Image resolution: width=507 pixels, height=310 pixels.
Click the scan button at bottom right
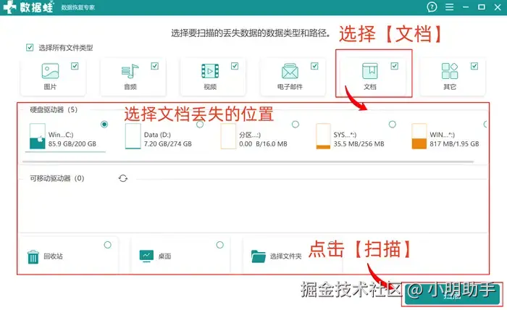click(452, 295)
